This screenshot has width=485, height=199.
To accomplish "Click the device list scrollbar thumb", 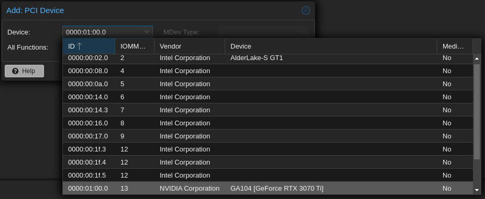I will [x=477, y=112].
